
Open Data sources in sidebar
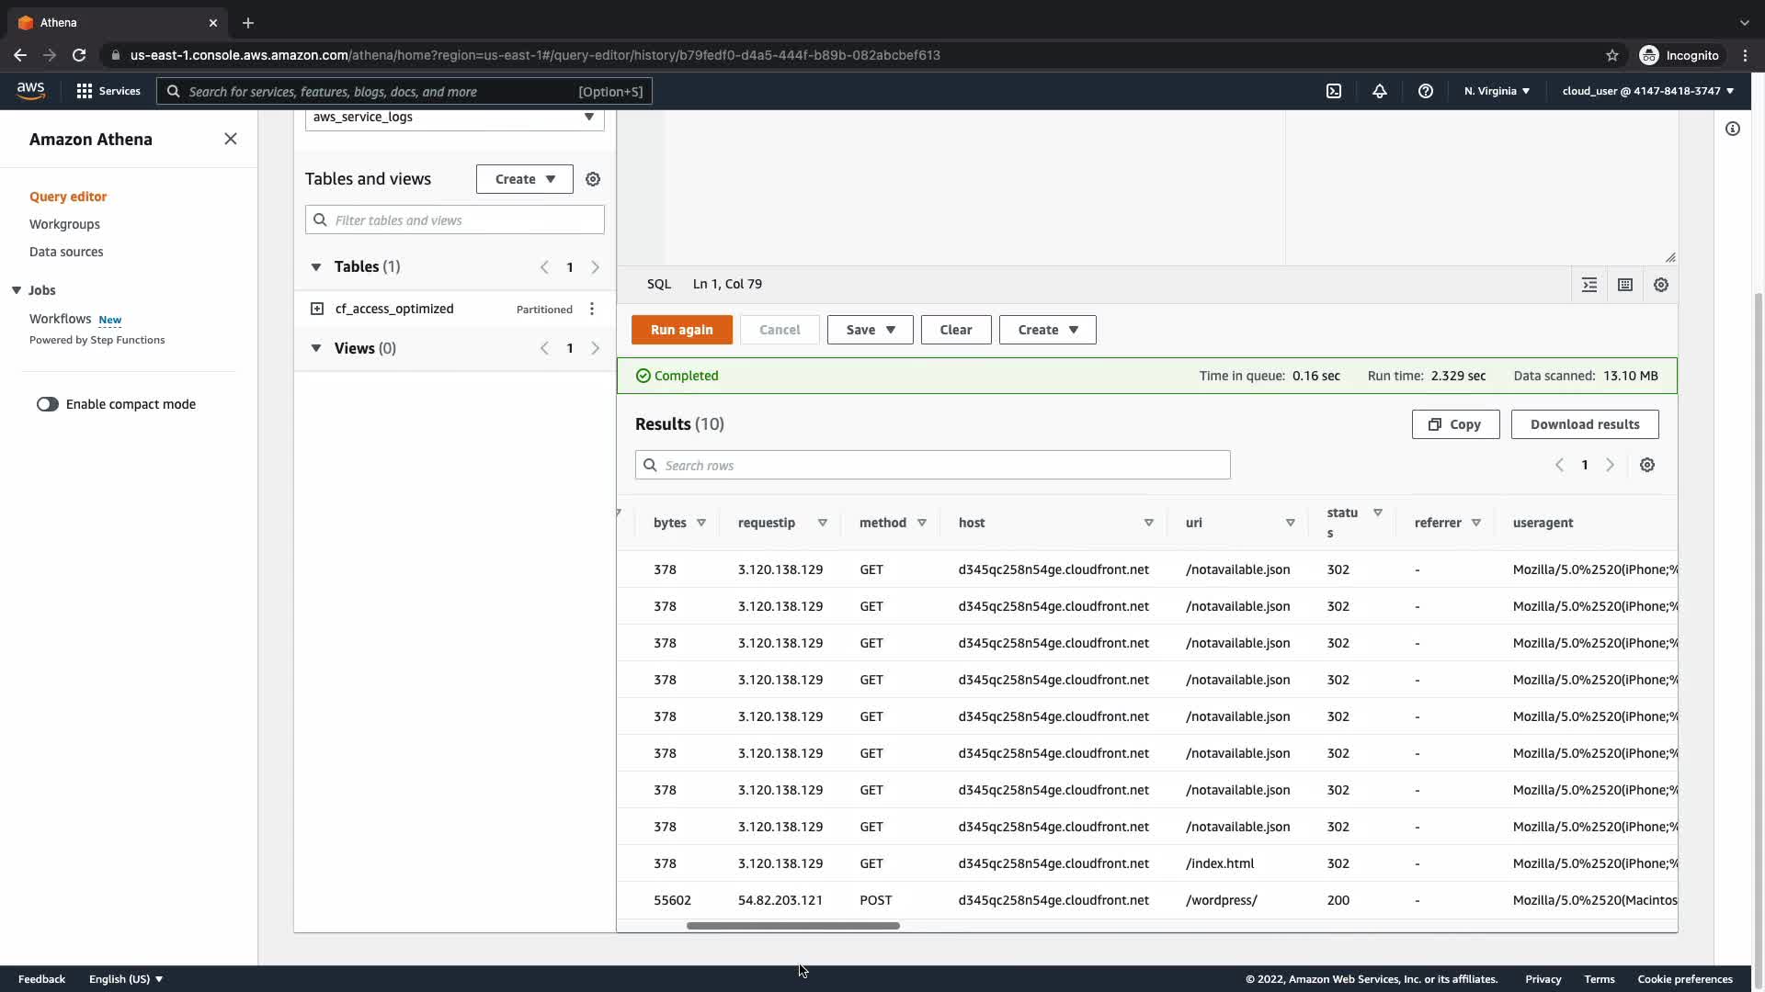click(66, 252)
